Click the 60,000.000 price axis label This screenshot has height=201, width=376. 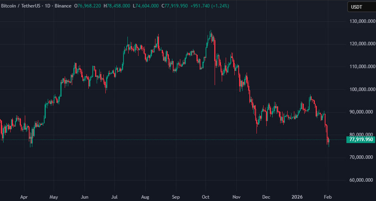pyautogui.click(x=361, y=181)
